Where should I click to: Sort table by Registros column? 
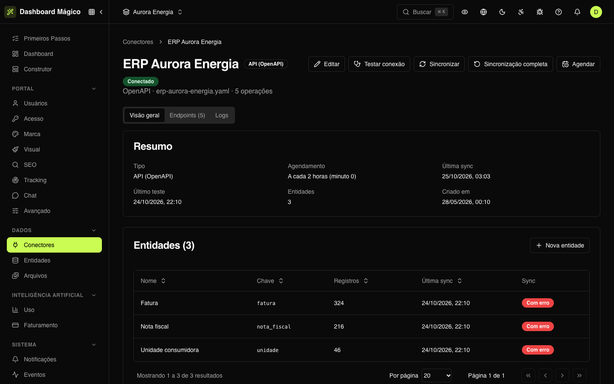point(351,281)
